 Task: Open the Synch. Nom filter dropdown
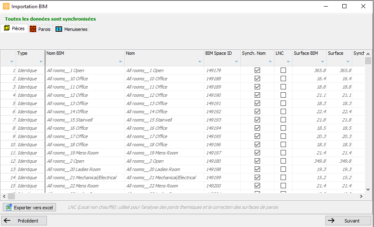[x=270, y=62]
